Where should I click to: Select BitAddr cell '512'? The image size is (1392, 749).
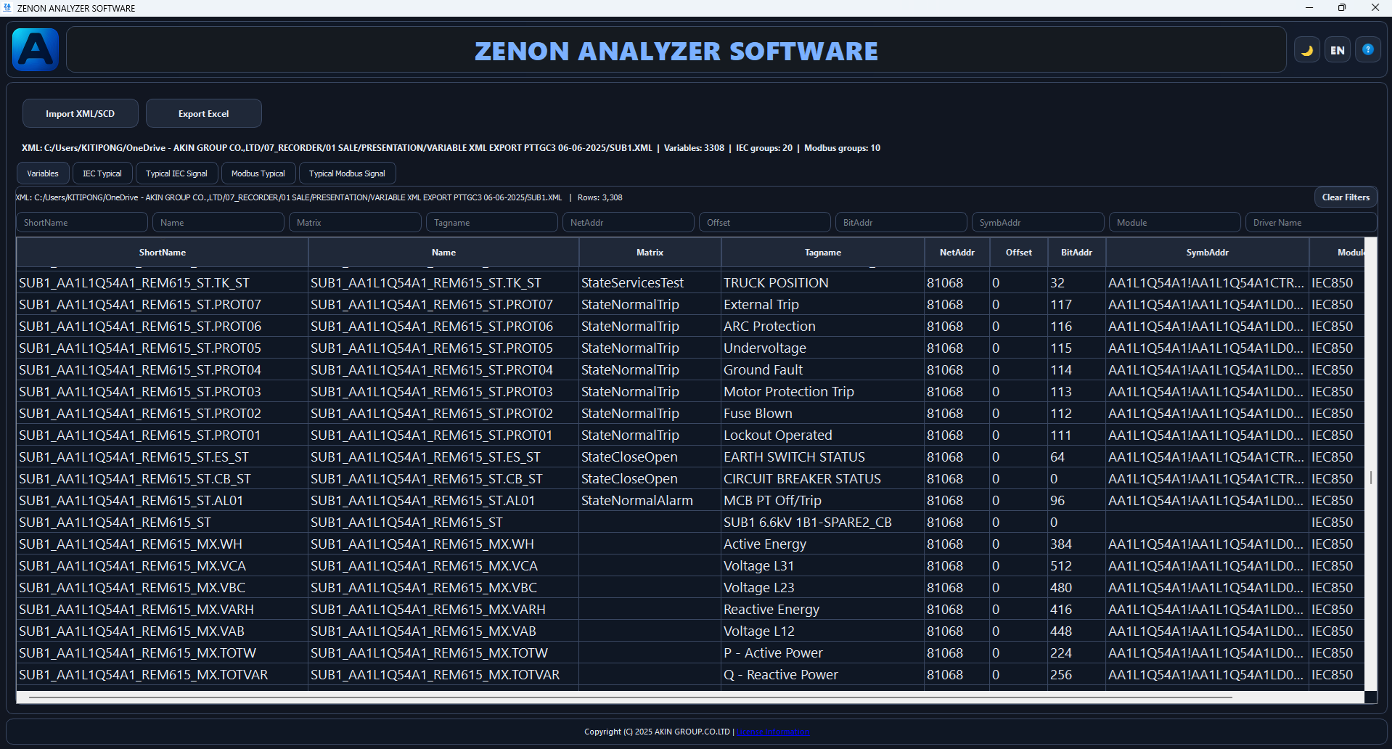coord(1077,566)
